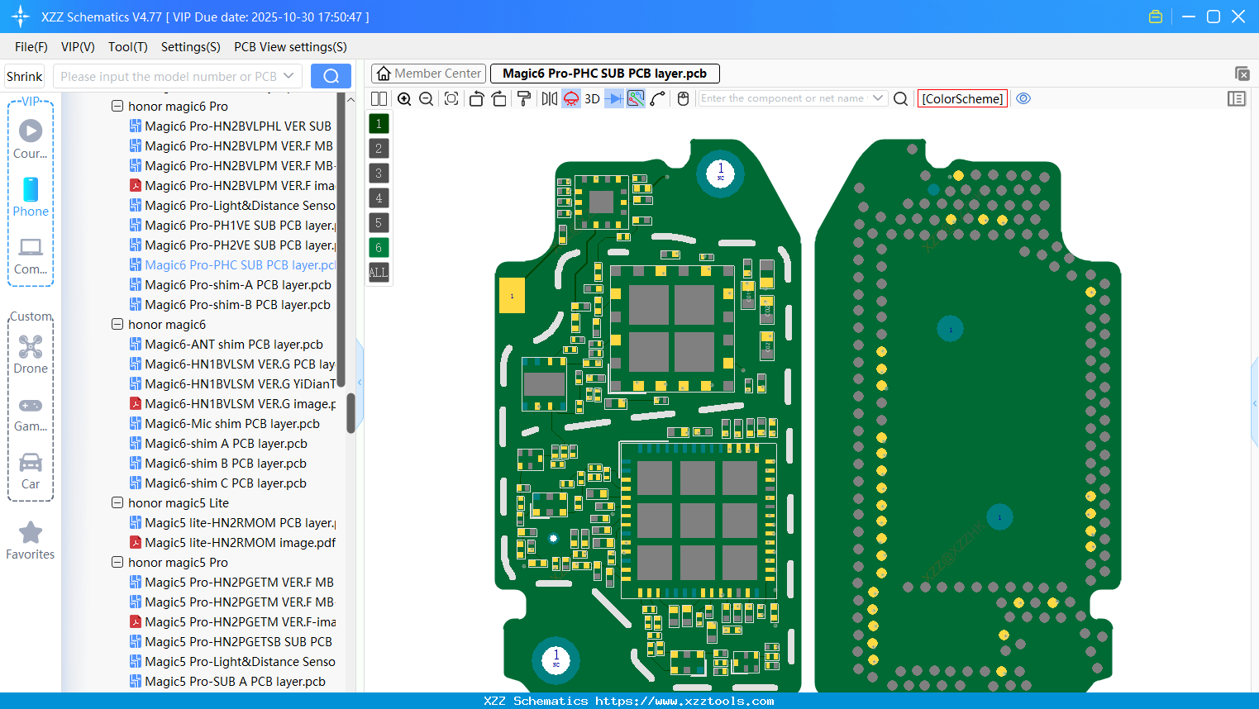The width and height of the screenshot is (1259, 709).
Task: Show ALL PCB layers
Action: tap(379, 273)
